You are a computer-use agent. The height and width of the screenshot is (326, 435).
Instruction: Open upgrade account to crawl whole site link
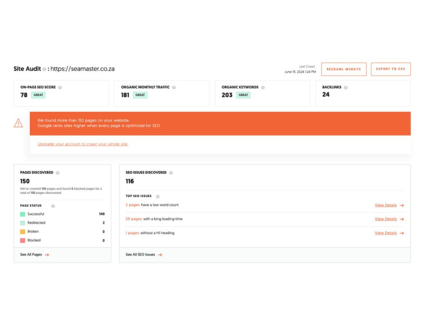83,144
